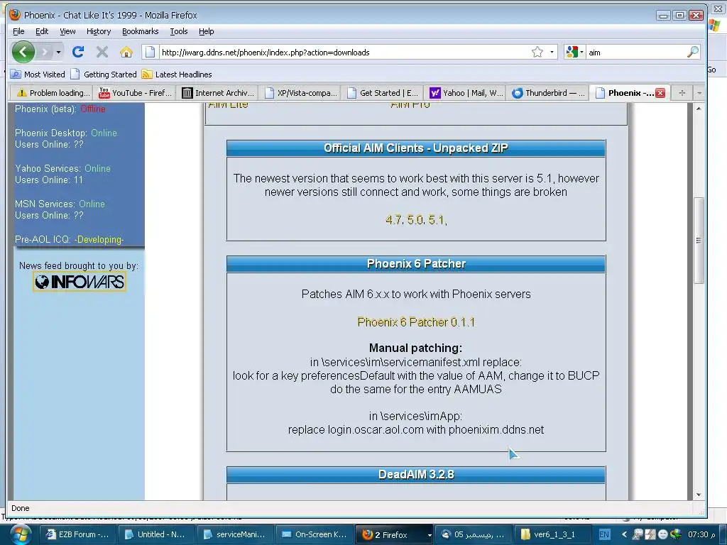Click the search box containing aim

(636, 53)
